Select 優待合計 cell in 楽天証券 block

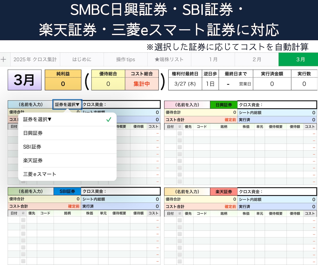point(201,199)
